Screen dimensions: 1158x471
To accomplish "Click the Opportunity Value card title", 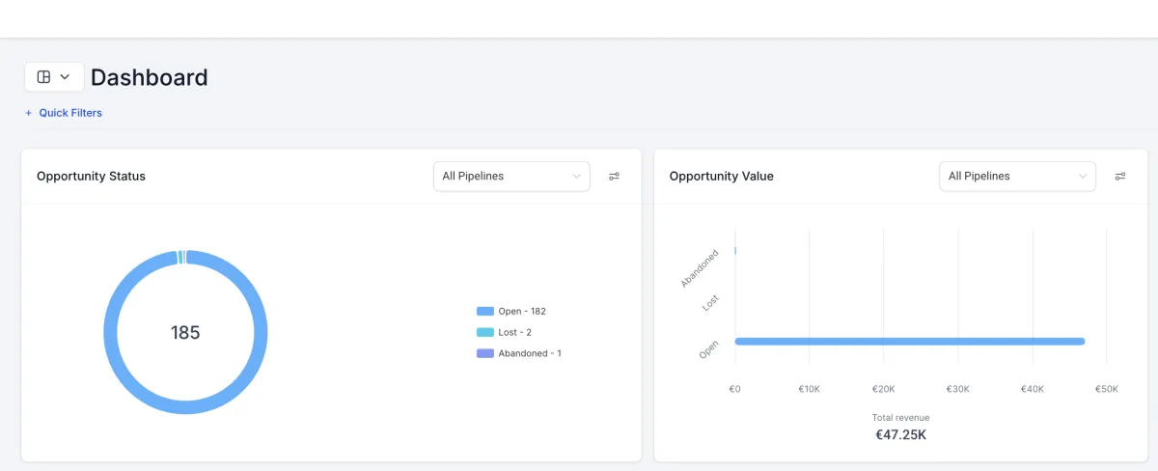I will click(721, 177).
